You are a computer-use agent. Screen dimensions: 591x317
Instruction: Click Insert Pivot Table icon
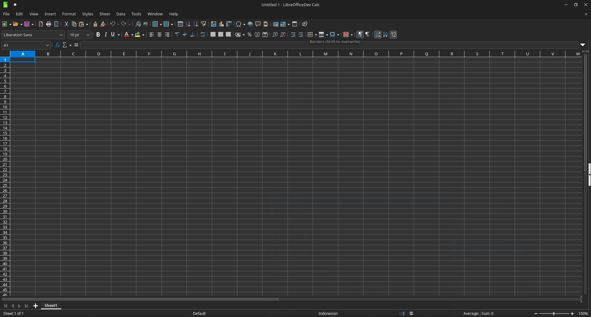(x=229, y=24)
